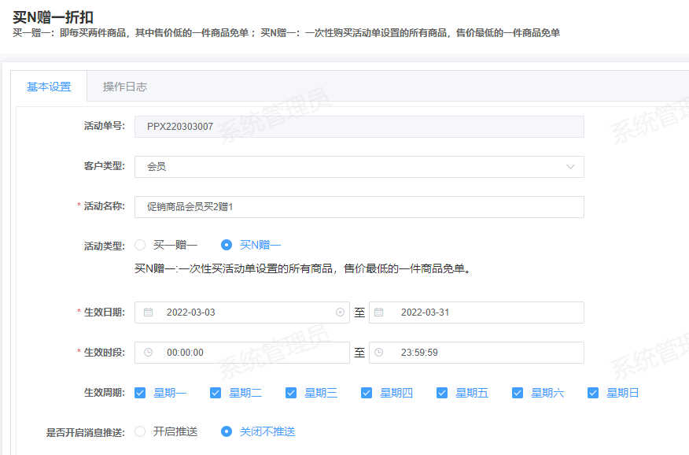This screenshot has width=689, height=455.
Task: Clear the start date 2022-03-03
Action: tap(340, 313)
